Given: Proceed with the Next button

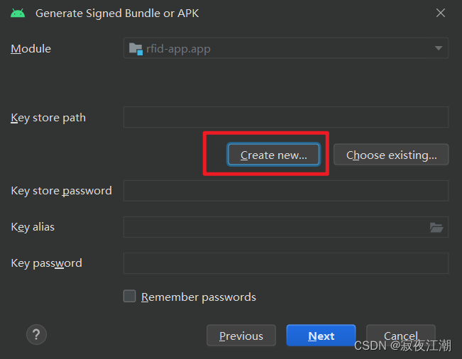Looking at the screenshot, I should [321, 336].
